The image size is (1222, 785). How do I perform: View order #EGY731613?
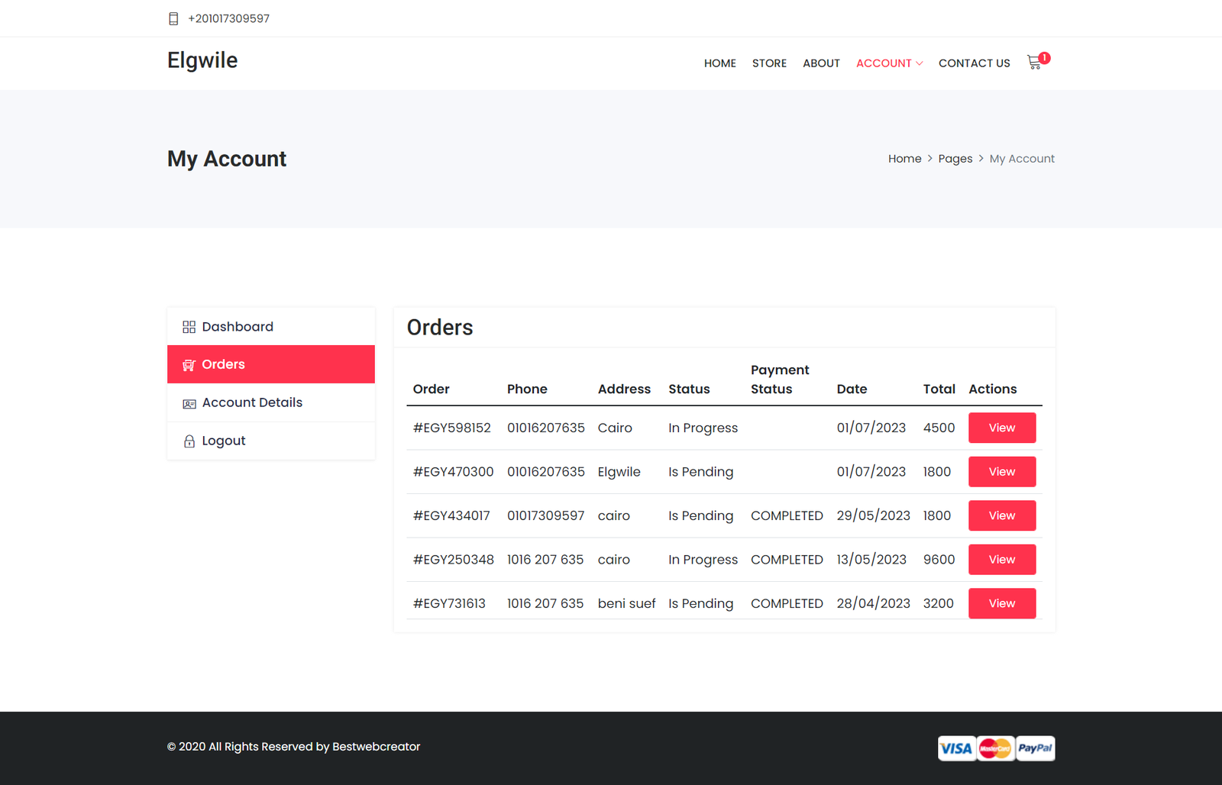click(x=1001, y=603)
